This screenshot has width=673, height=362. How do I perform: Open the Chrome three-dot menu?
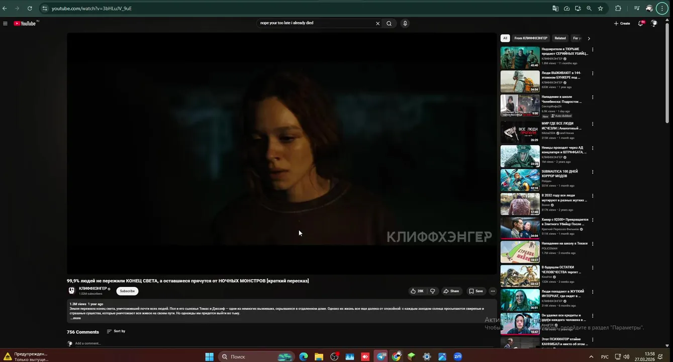point(662,8)
